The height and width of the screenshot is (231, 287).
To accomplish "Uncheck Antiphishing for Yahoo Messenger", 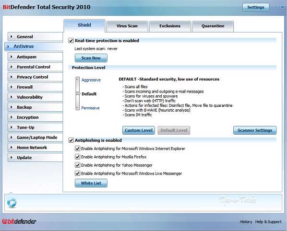I will pyautogui.click(x=78, y=165).
